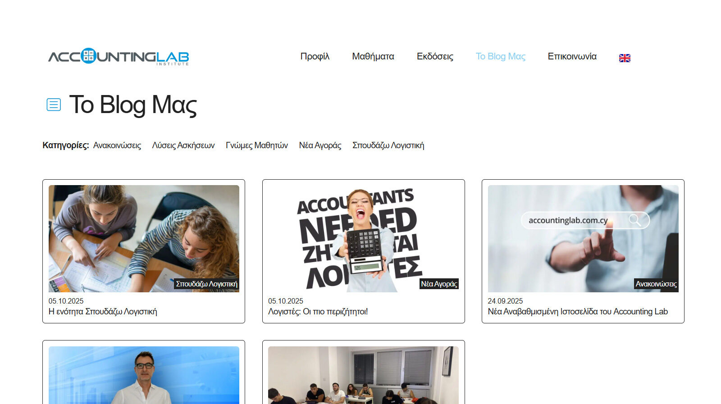Open the Προφίλ menu item
Image resolution: width=721 pixels, height=404 pixels.
click(315, 56)
